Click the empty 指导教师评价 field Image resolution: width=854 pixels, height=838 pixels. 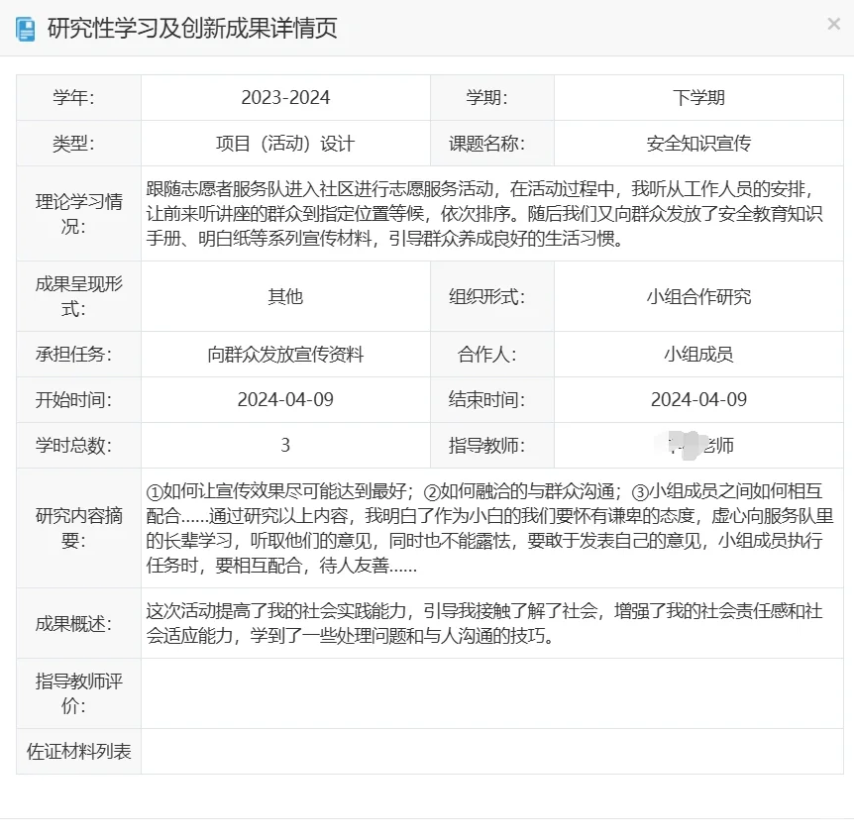490,694
